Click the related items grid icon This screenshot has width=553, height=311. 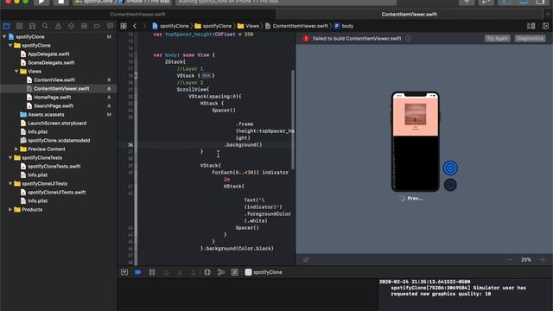[x=124, y=26]
